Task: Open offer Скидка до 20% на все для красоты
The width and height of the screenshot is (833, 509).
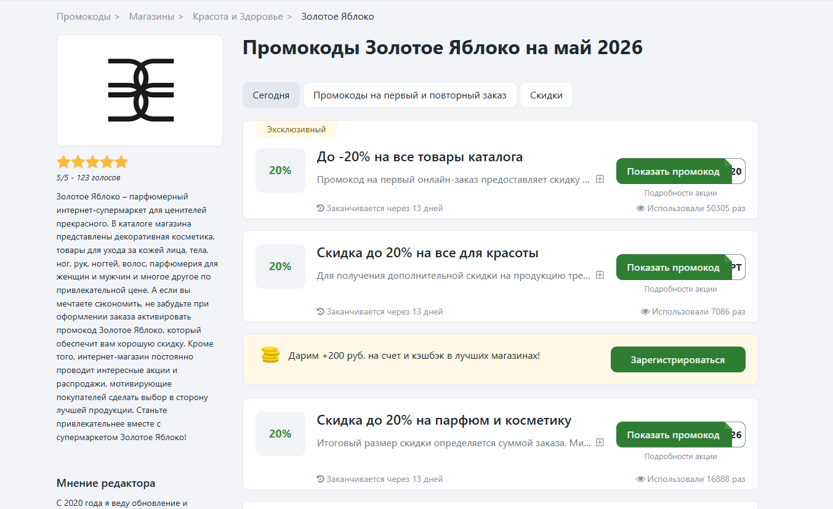Action: (x=427, y=253)
